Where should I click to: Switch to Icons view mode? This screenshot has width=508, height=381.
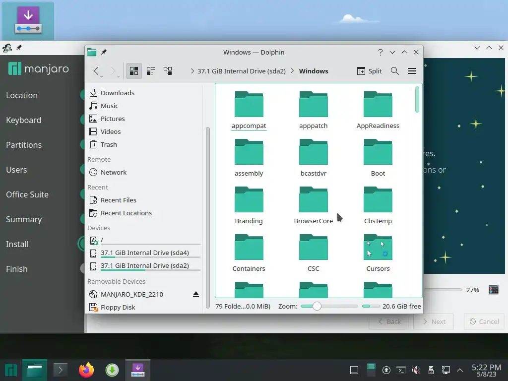[134, 71]
